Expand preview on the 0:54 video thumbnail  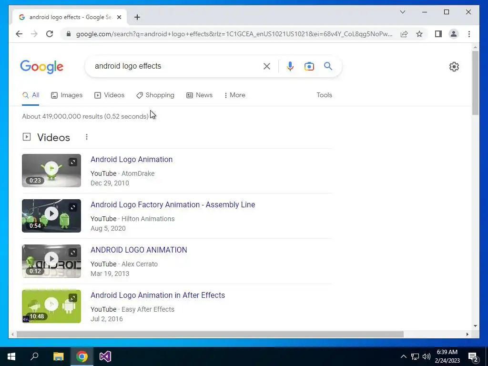73,207
